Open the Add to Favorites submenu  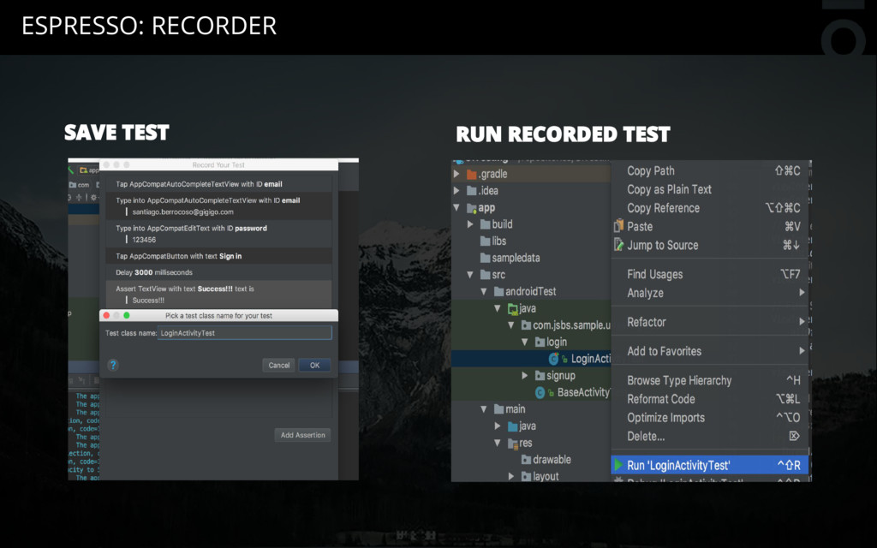tap(710, 350)
